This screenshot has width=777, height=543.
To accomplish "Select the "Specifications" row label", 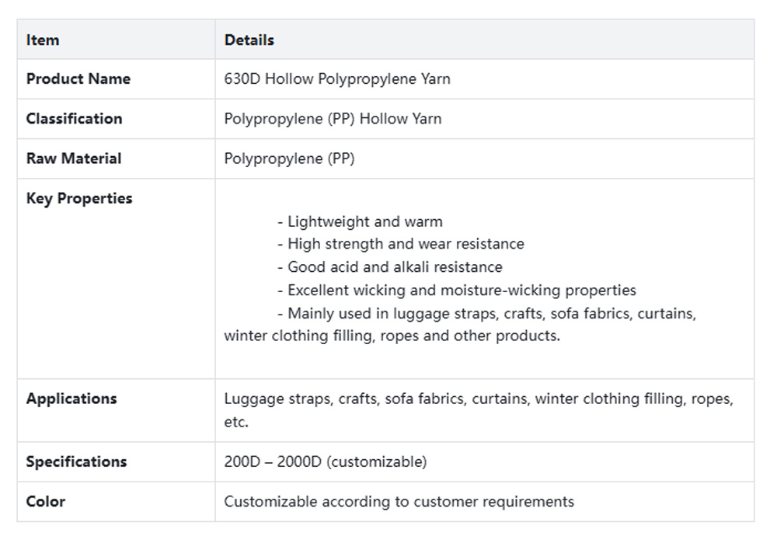I will pyautogui.click(x=76, y=461).
